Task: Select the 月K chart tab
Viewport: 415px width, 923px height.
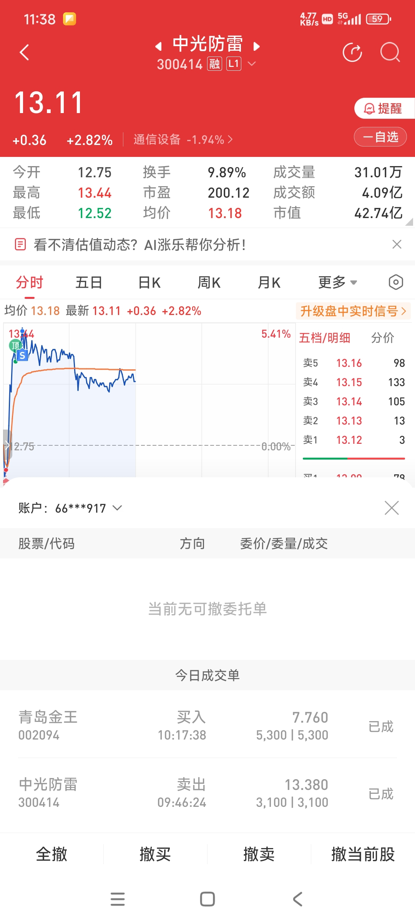Action: [x=269, y=283]
